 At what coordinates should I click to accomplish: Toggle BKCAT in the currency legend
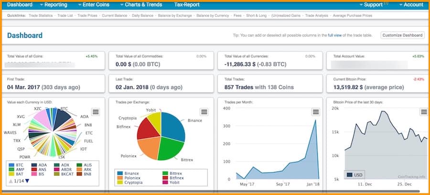tap(64, 174)
